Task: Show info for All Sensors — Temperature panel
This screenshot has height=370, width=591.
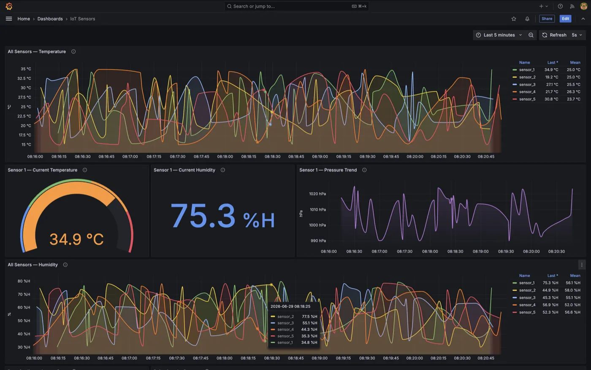Action: tap(73, 51)
